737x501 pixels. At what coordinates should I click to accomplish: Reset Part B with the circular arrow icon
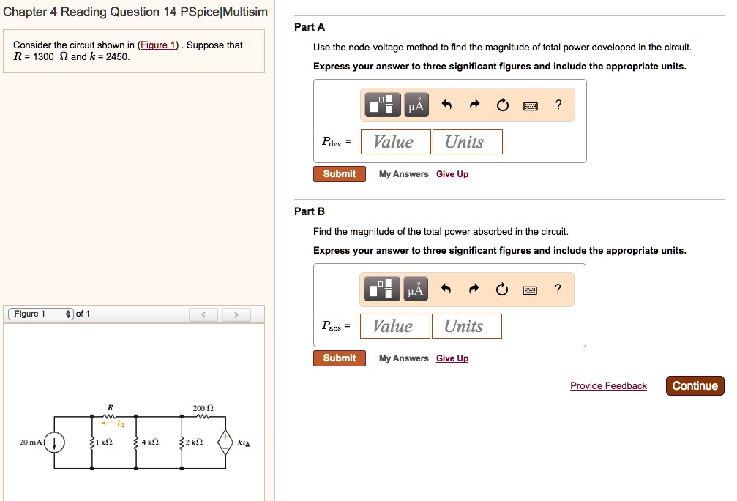tap(502, 289)
